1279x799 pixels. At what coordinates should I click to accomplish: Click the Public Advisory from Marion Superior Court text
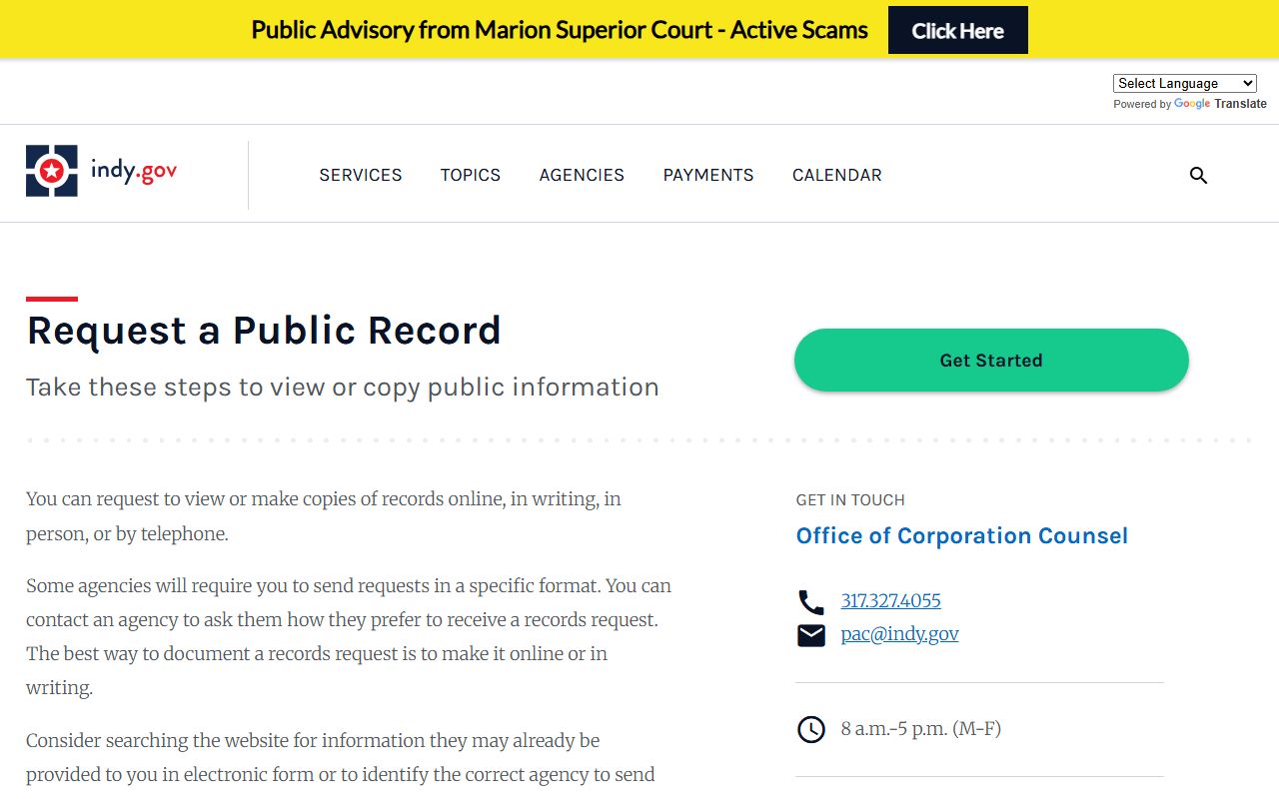point(560,30)
